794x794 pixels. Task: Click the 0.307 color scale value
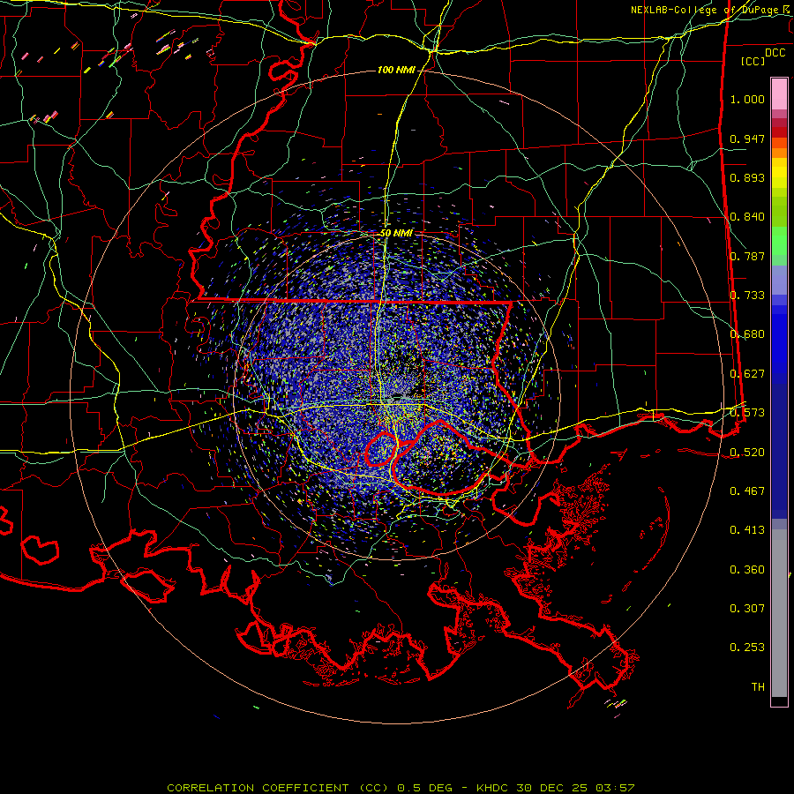747,609
